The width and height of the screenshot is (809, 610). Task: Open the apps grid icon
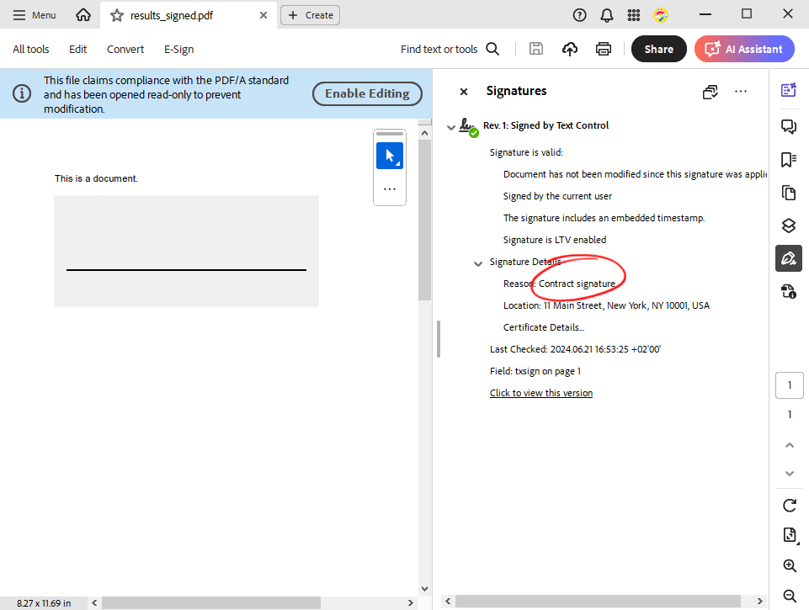[634, 15]
